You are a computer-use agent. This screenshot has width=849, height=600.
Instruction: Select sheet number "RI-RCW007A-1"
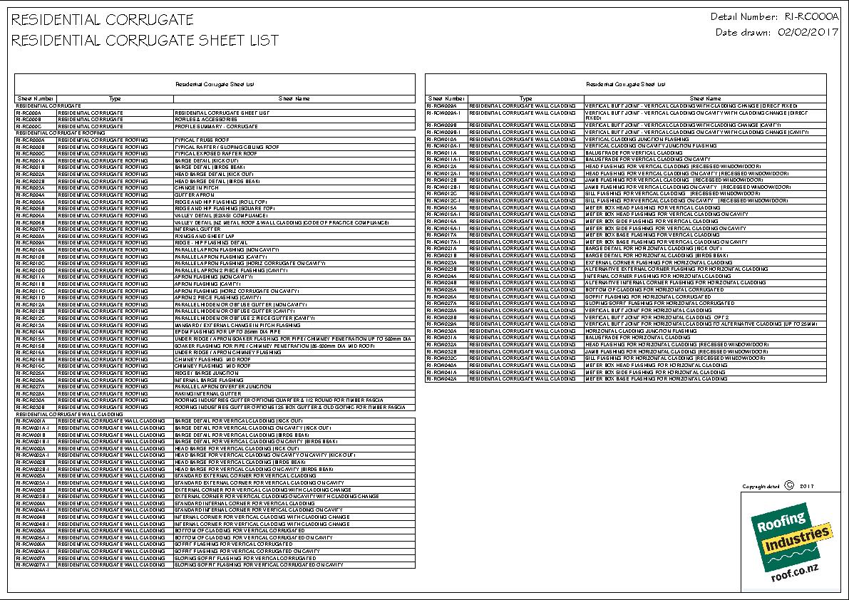[x=33, y=564]
